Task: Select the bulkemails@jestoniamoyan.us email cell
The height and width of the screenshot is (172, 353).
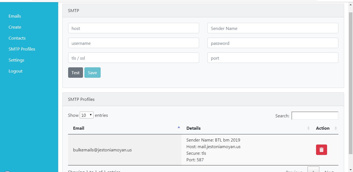Action: (125, 150)
